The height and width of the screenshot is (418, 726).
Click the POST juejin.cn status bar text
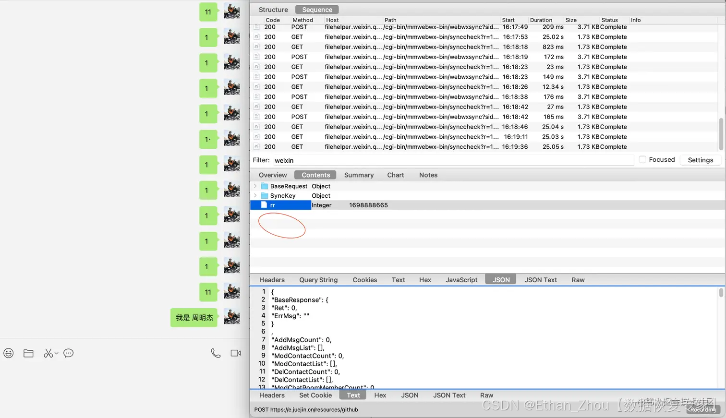[306, 409]
